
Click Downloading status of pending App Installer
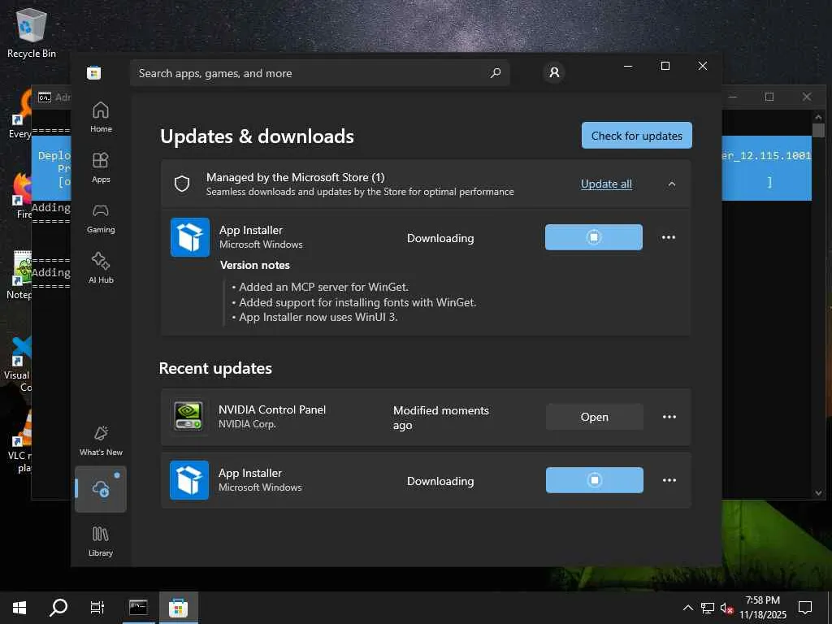pos(440,238)
